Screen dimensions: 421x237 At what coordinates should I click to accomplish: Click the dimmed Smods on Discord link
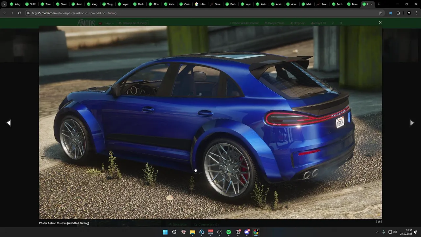(132, 23)
